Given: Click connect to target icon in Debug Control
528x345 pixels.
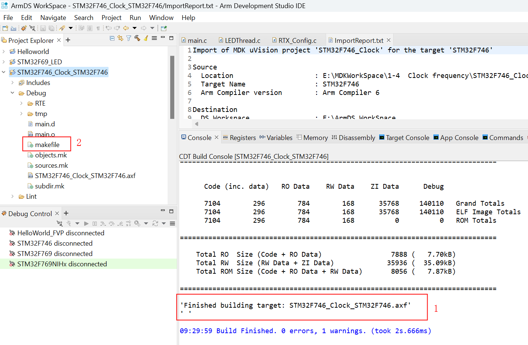Looking at the screenshot, I should click(x=59, y=223).
